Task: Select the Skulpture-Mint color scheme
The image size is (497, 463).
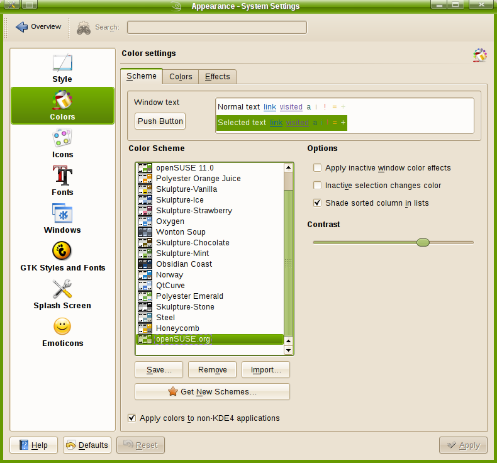Action: pyautogui.click(x=209, y=254)
